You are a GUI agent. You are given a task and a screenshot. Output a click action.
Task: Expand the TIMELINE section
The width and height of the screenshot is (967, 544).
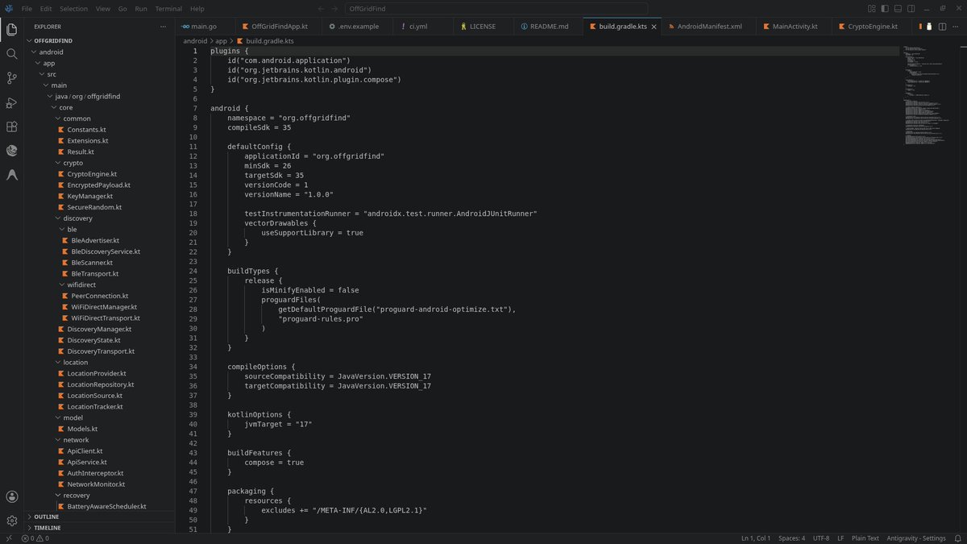click(101, 528)
